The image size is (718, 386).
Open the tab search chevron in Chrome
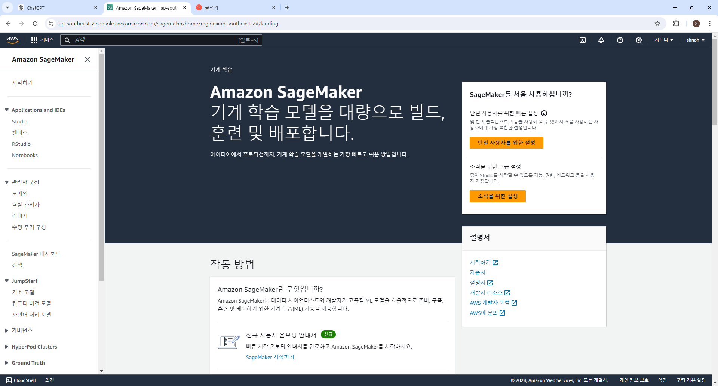click(7, 7)
